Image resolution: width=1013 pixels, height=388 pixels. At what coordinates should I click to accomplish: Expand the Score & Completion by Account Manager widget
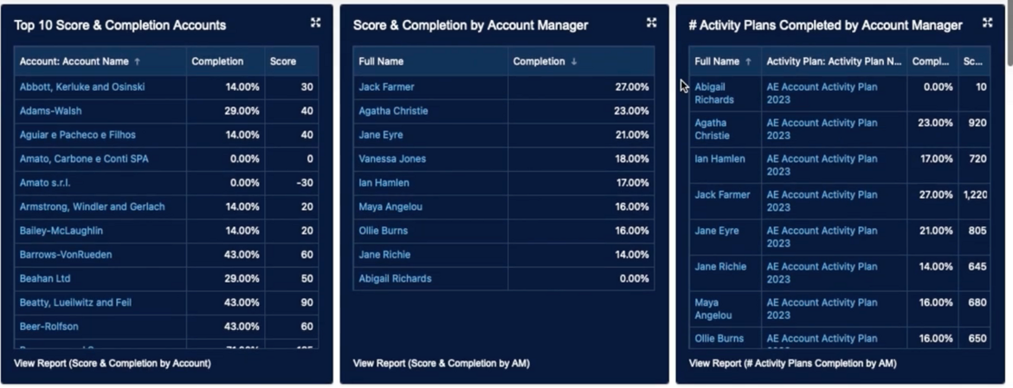651,23
